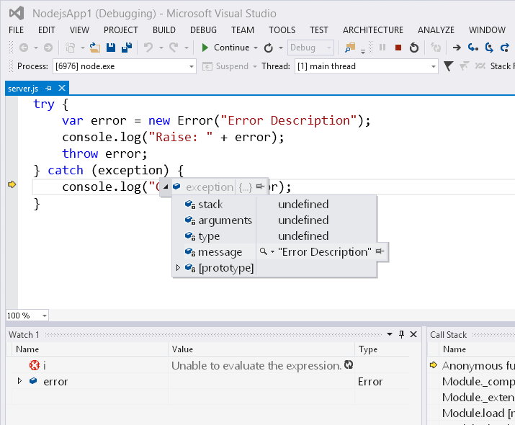
Task: Click the Restart debugging icon
Action: (x=414, y=48)
